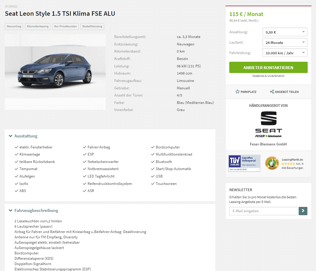
Task: Click the ID 300622 label
Action: (11, 7)
